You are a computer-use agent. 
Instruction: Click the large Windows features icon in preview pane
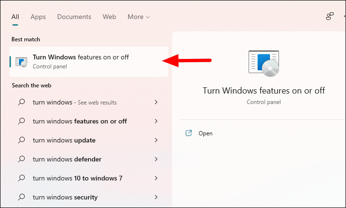(264, 64)
